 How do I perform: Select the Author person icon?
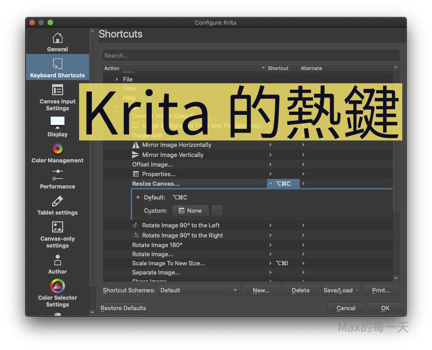click(58, 260)
